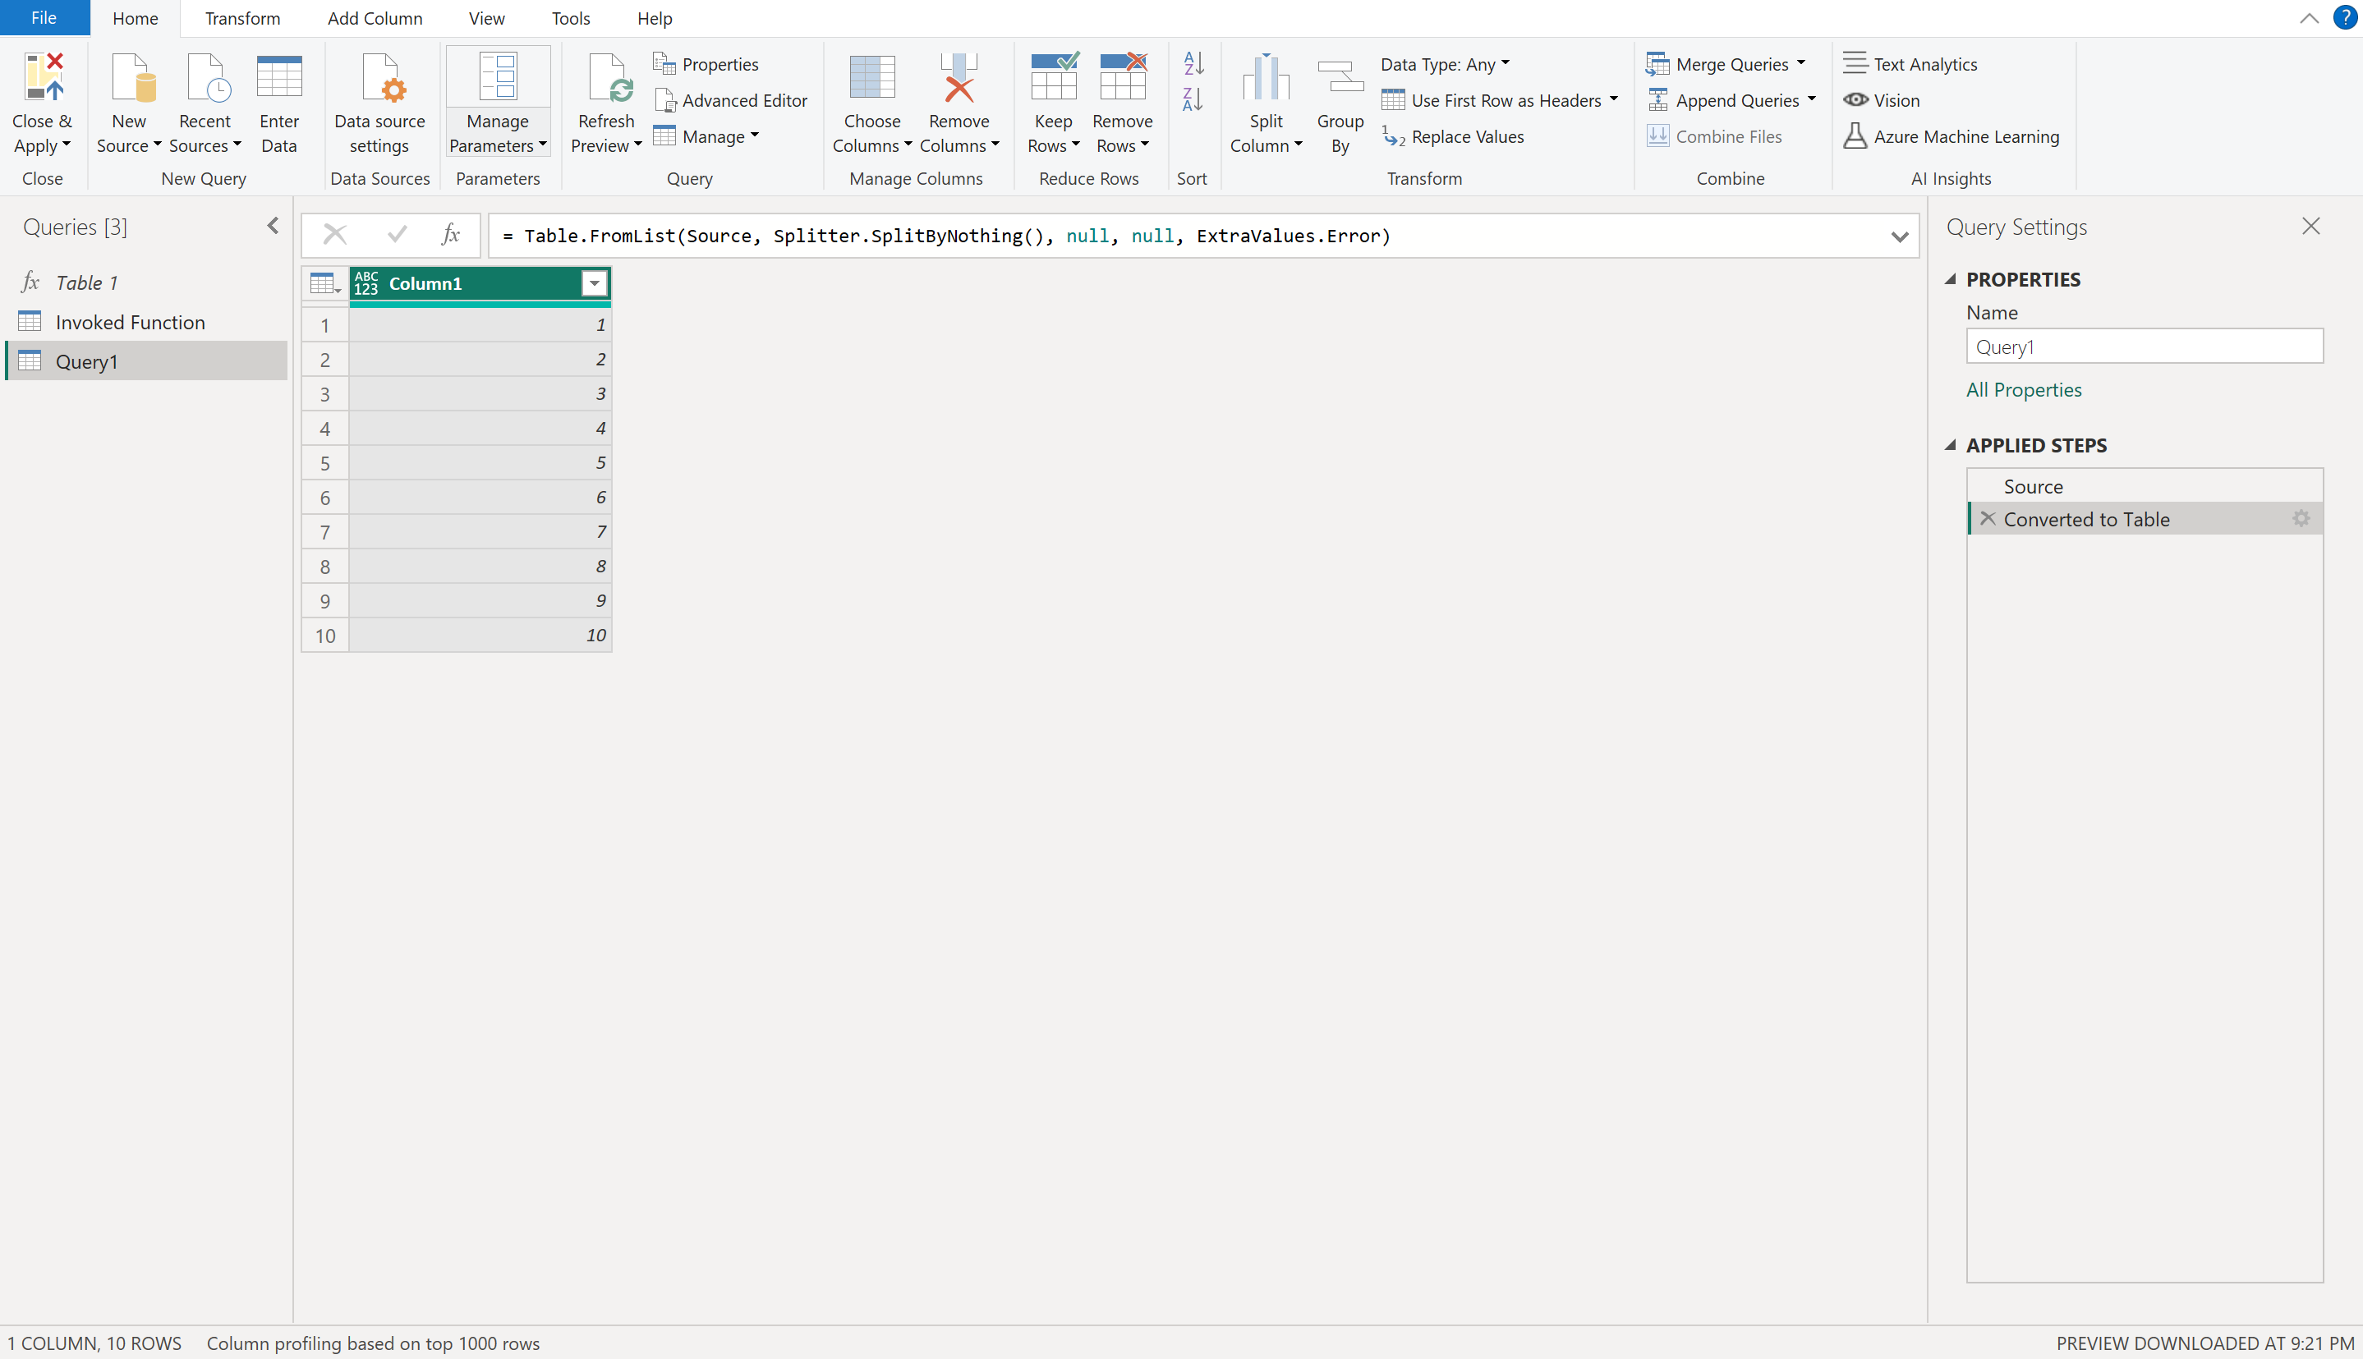Screen dimensions: 2363x1359
Task: Open the Column1 filter dropdown
Action: (x=594, y=284)
